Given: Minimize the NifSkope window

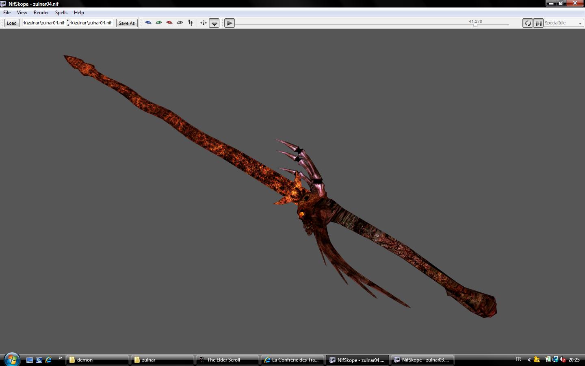Looking at the screenshot, I should coord(551,3).
